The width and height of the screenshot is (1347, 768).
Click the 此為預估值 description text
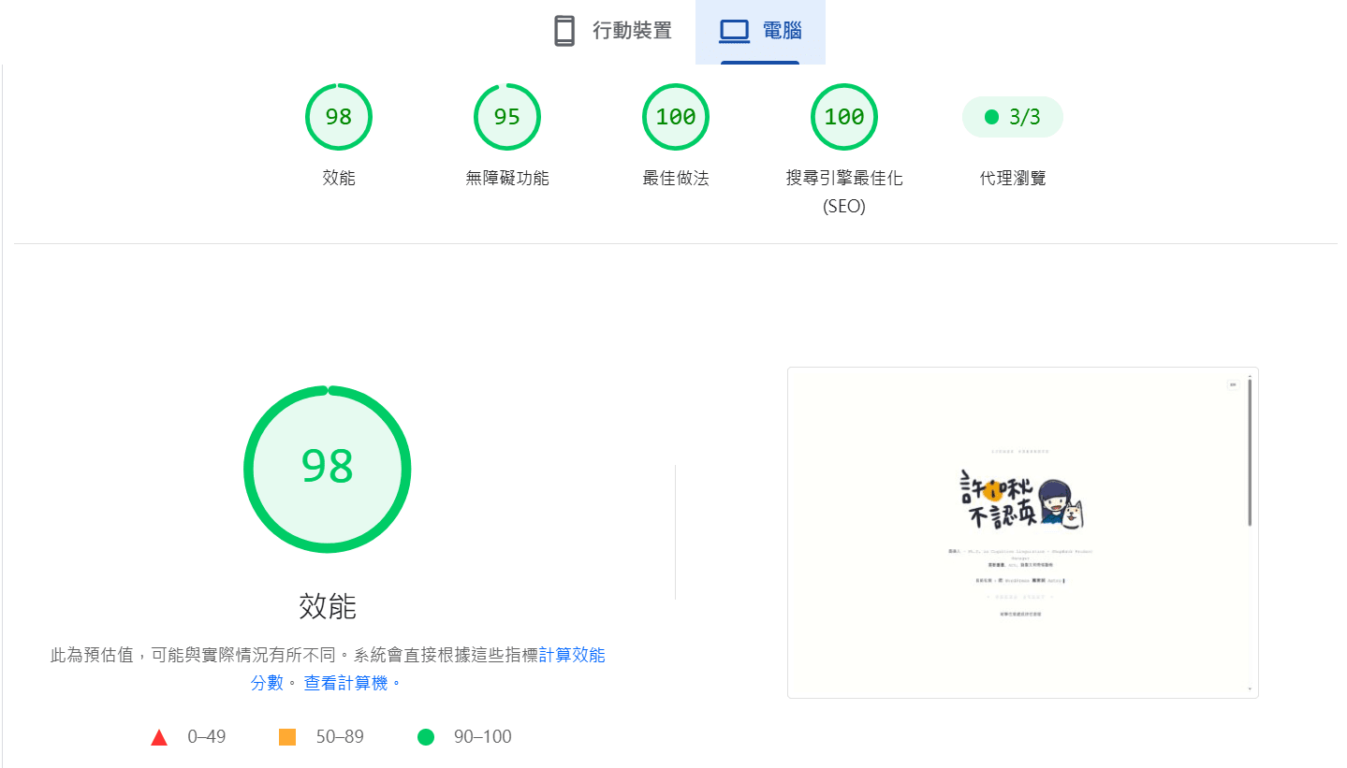click(x=328, y=669)
